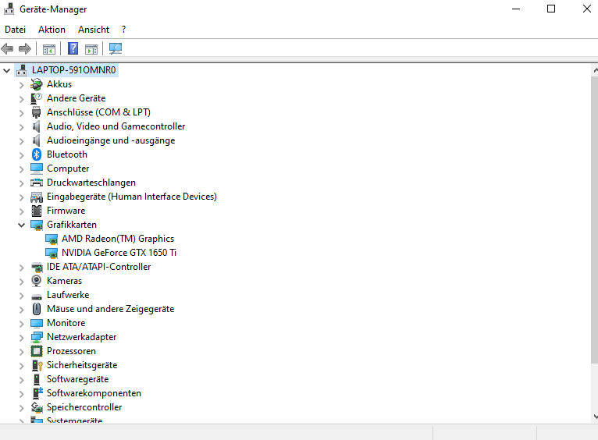Click the forward arrow toolbar icon

25,49
